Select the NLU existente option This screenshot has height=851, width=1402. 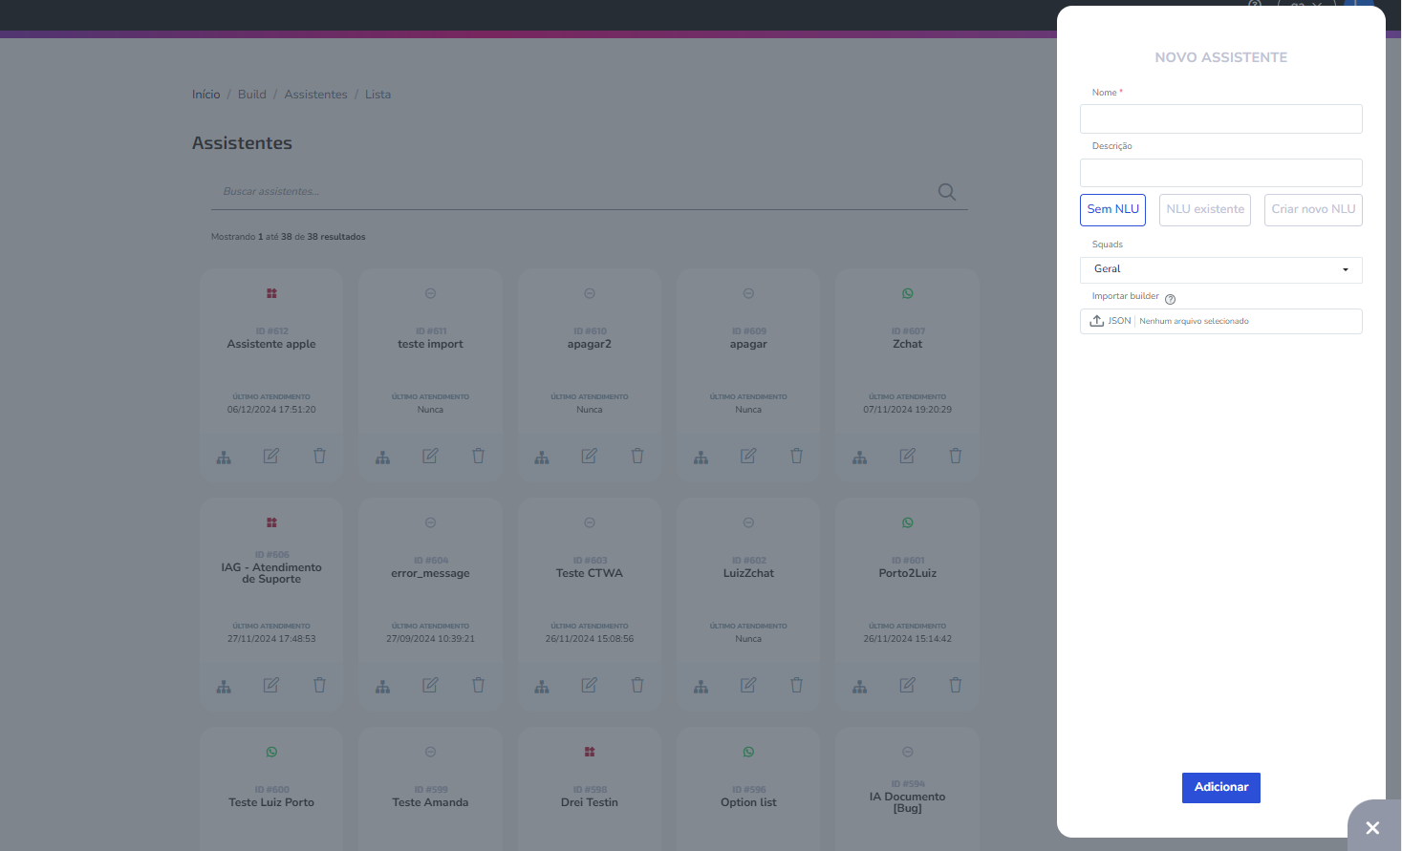click(x=1205, y=210)
